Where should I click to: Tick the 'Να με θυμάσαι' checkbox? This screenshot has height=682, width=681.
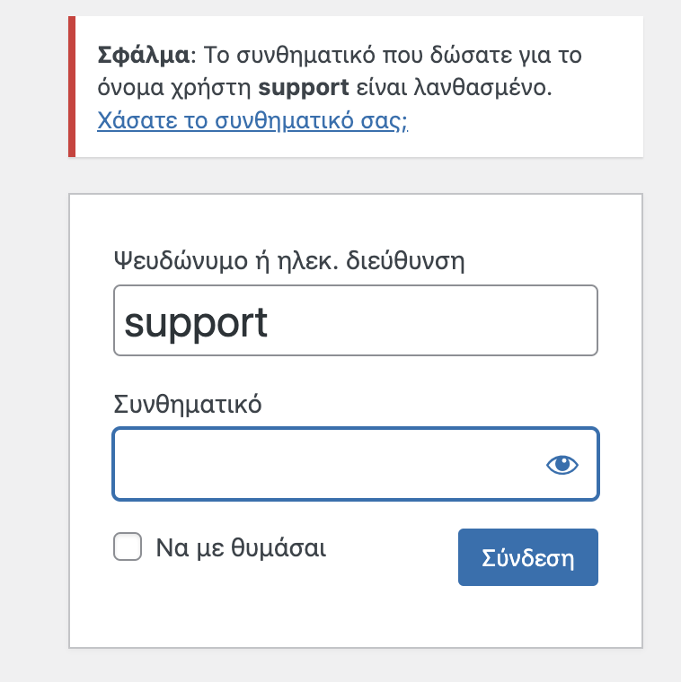pyautogui.click(x=128, y=546)
